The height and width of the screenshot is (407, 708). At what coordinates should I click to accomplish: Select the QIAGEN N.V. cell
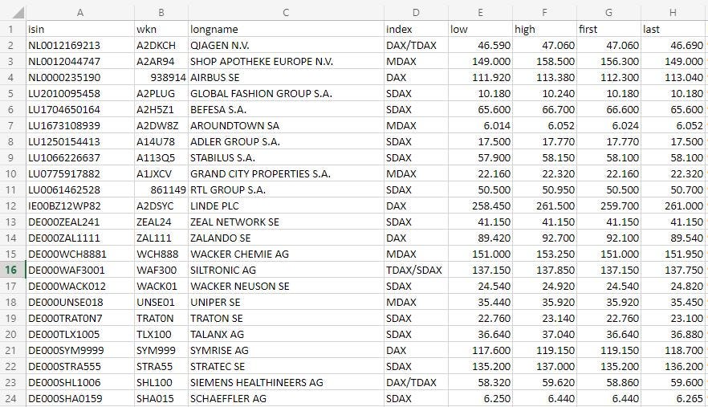coord(286,45)
